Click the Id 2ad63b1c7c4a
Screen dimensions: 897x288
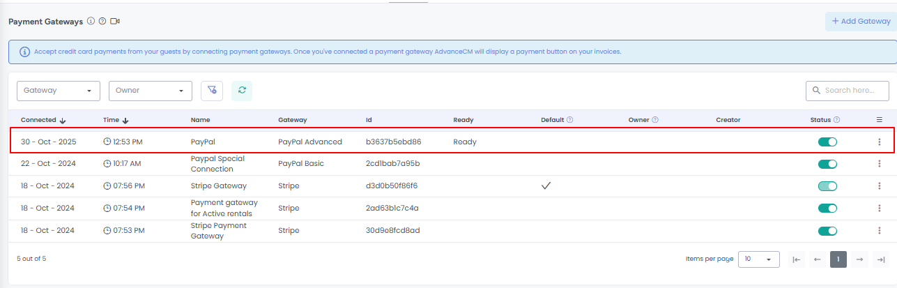392,208
